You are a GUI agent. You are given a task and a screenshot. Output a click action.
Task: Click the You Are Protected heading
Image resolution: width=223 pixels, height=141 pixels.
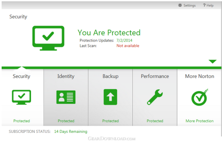coord(109,32)
